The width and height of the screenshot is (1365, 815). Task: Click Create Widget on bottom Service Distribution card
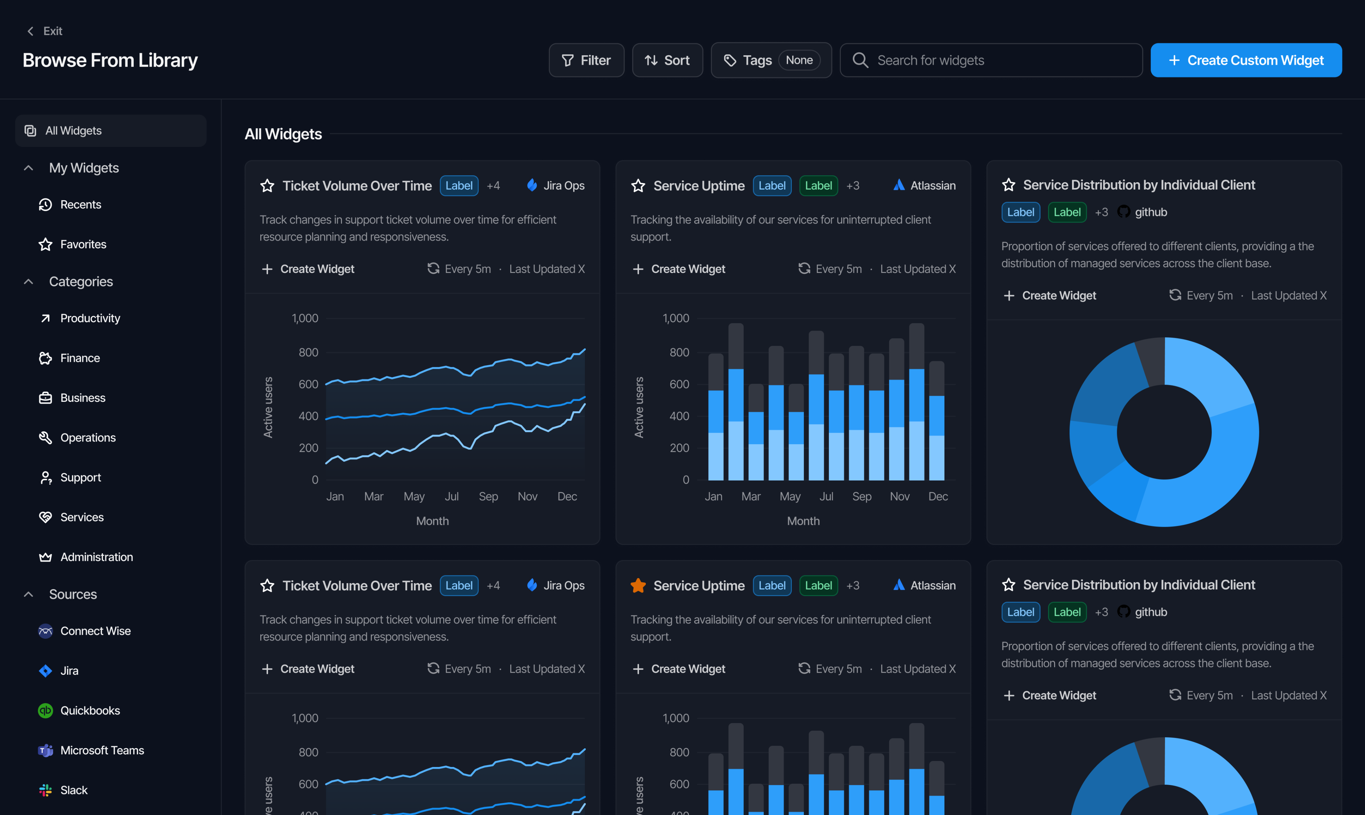pos(1050,695)
